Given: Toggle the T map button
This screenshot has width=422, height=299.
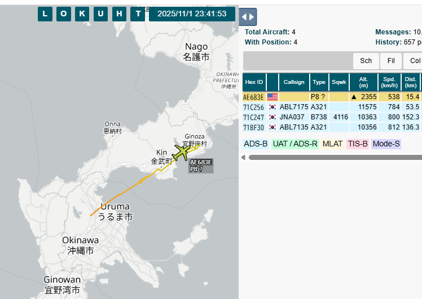Looking at the screenshot, I should [138, 14].
